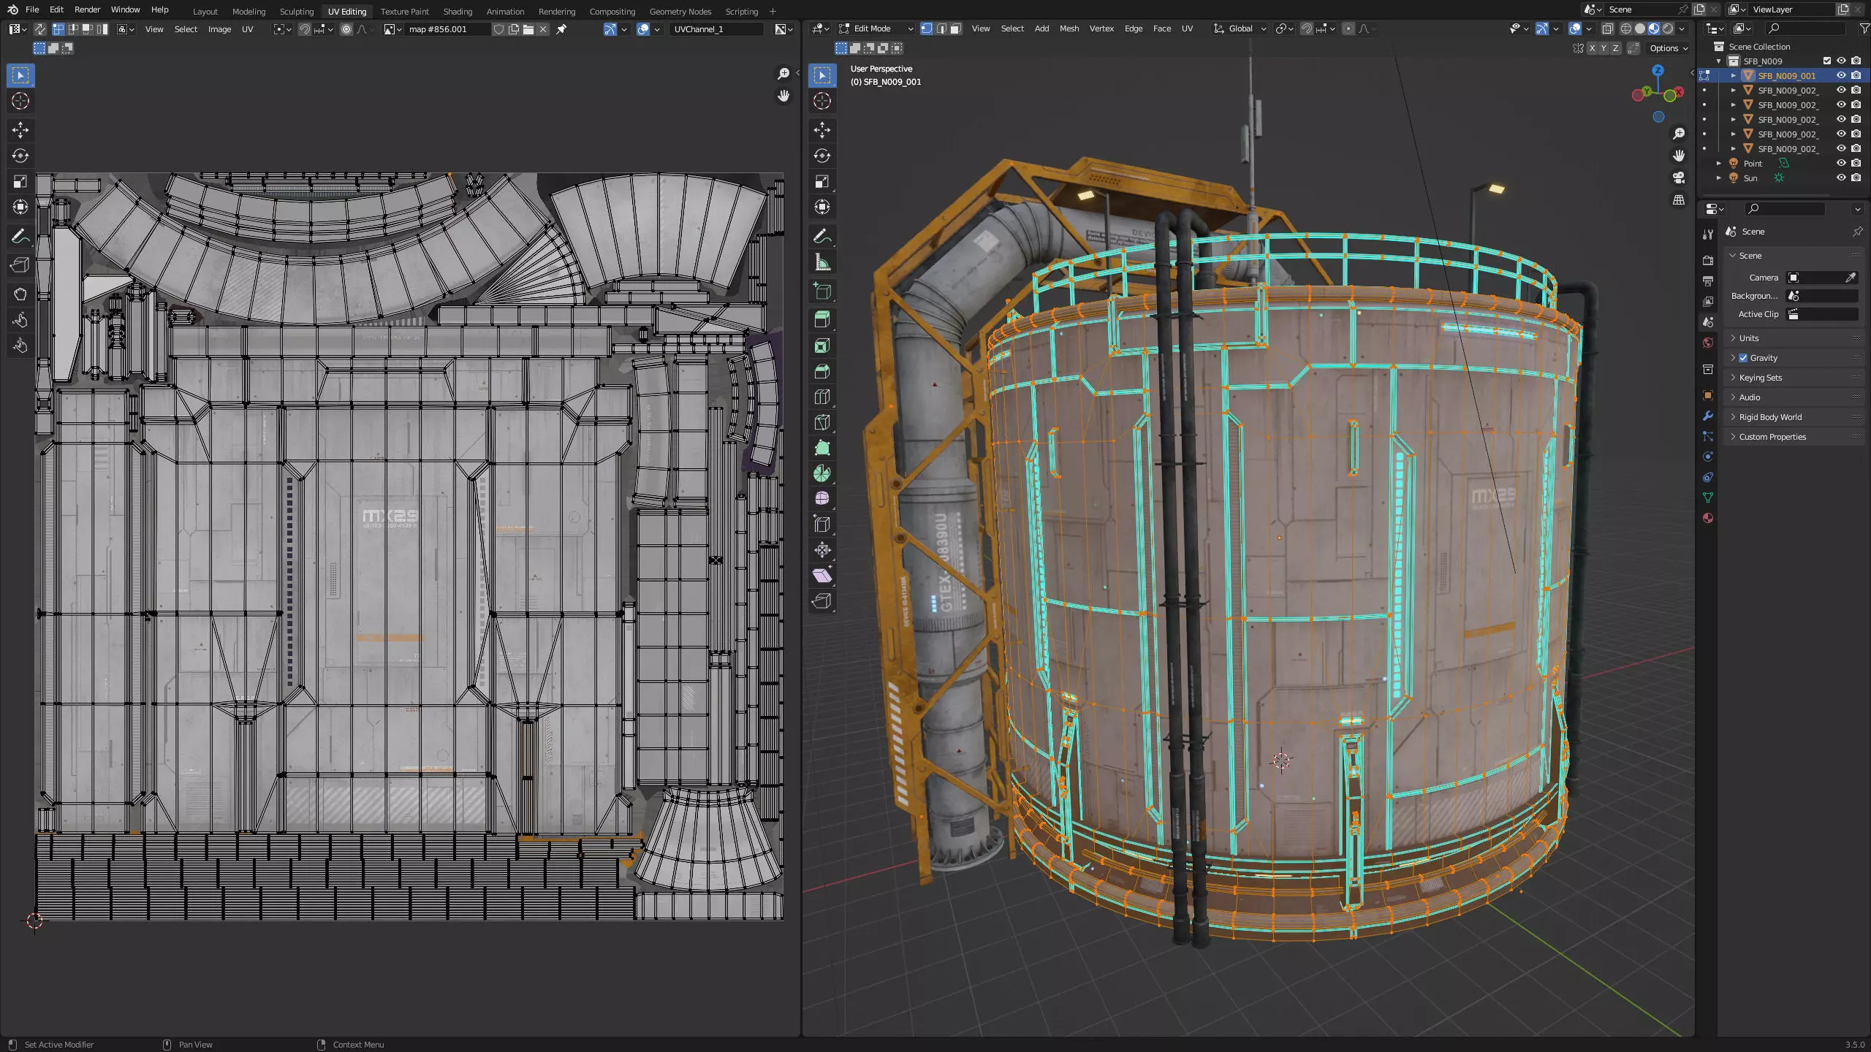
Task: Switch to Texture Paint workspace tab
Action: tap(404, 11)
